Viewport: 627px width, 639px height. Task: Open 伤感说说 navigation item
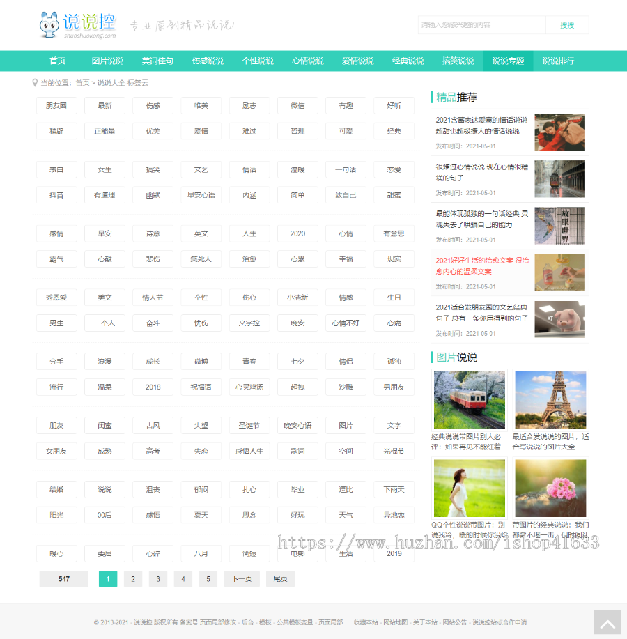coord(208,61)
